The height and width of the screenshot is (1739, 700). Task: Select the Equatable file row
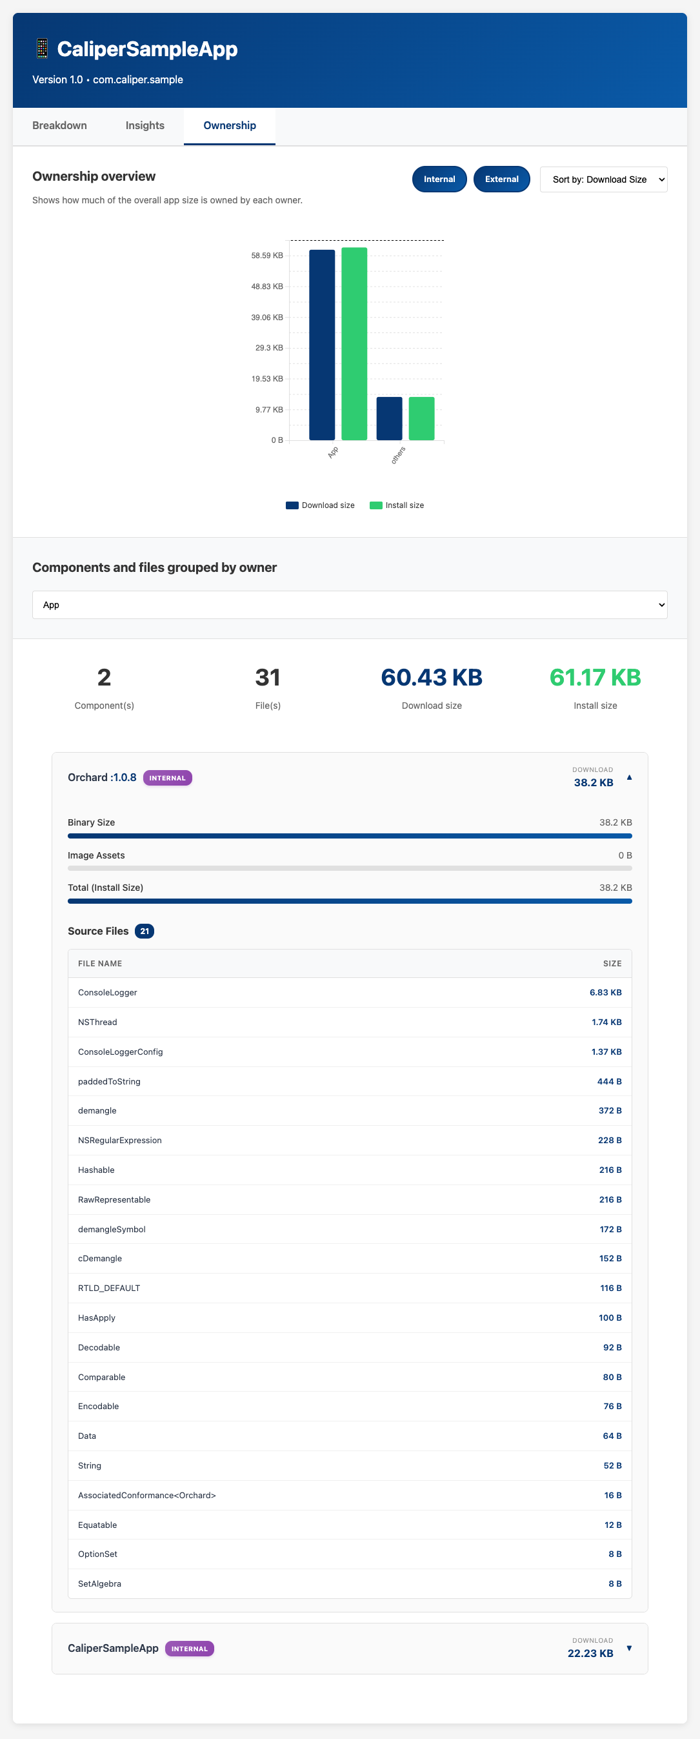[350, 1525]
